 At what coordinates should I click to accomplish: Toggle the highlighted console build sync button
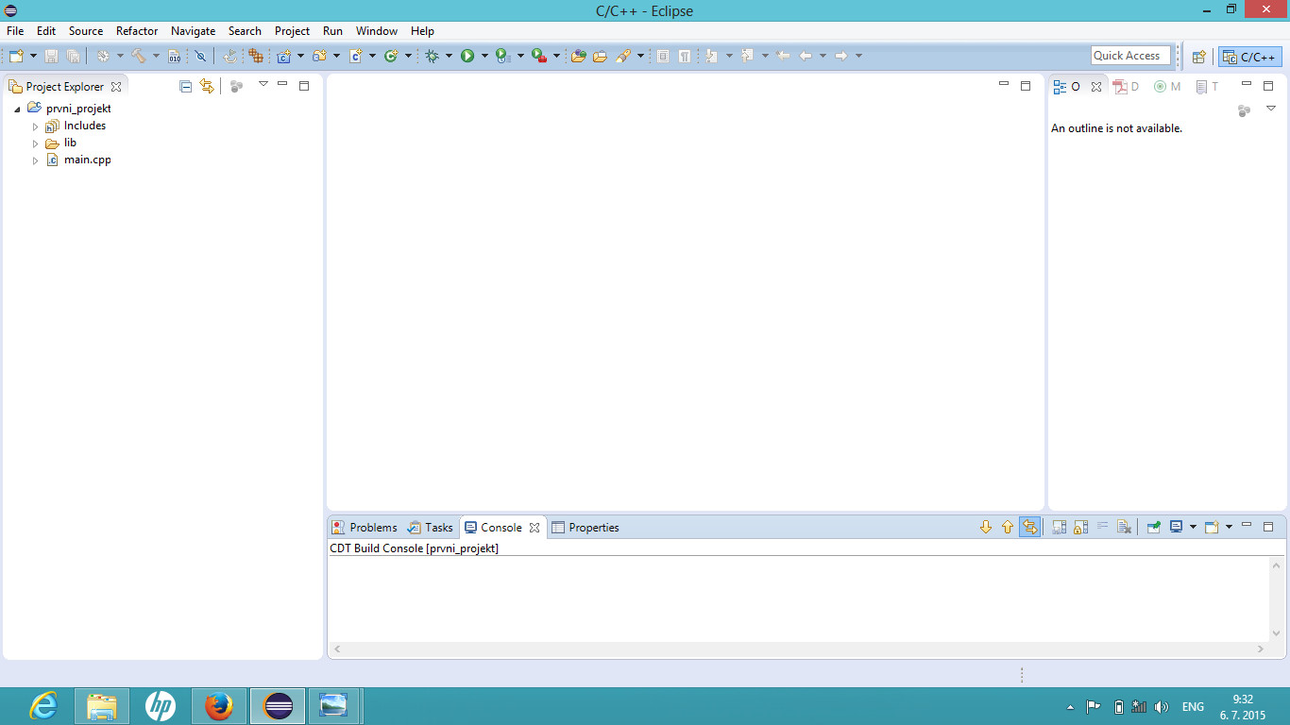[1029, 528]
